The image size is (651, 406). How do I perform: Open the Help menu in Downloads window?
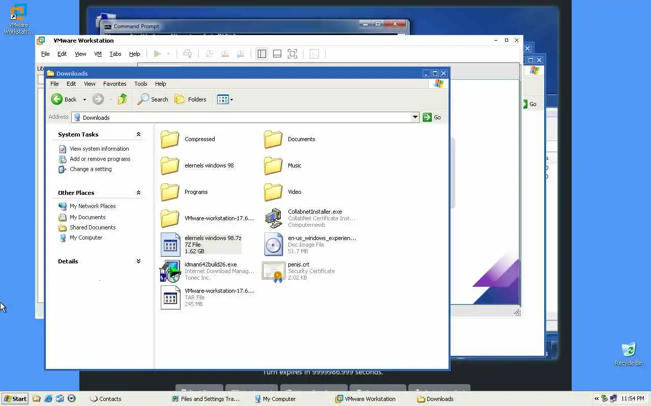point(160,84)
